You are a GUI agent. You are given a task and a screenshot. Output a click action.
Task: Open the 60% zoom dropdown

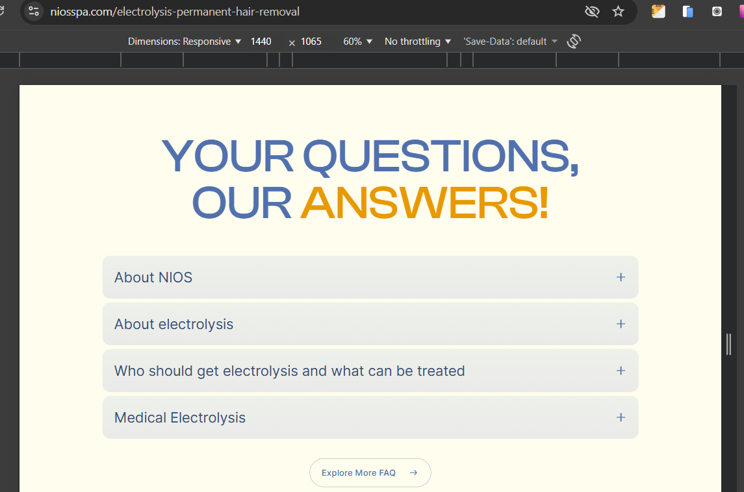358,42
